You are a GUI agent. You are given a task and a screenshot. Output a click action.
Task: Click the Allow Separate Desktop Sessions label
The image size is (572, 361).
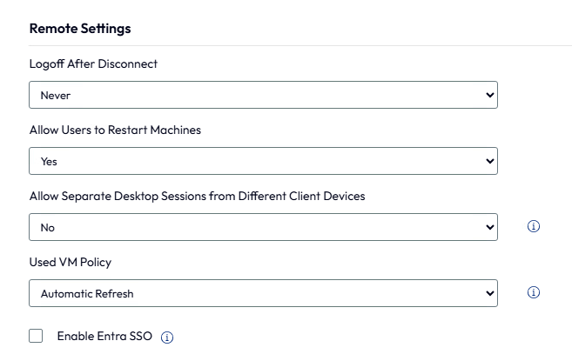coord(198,197)
